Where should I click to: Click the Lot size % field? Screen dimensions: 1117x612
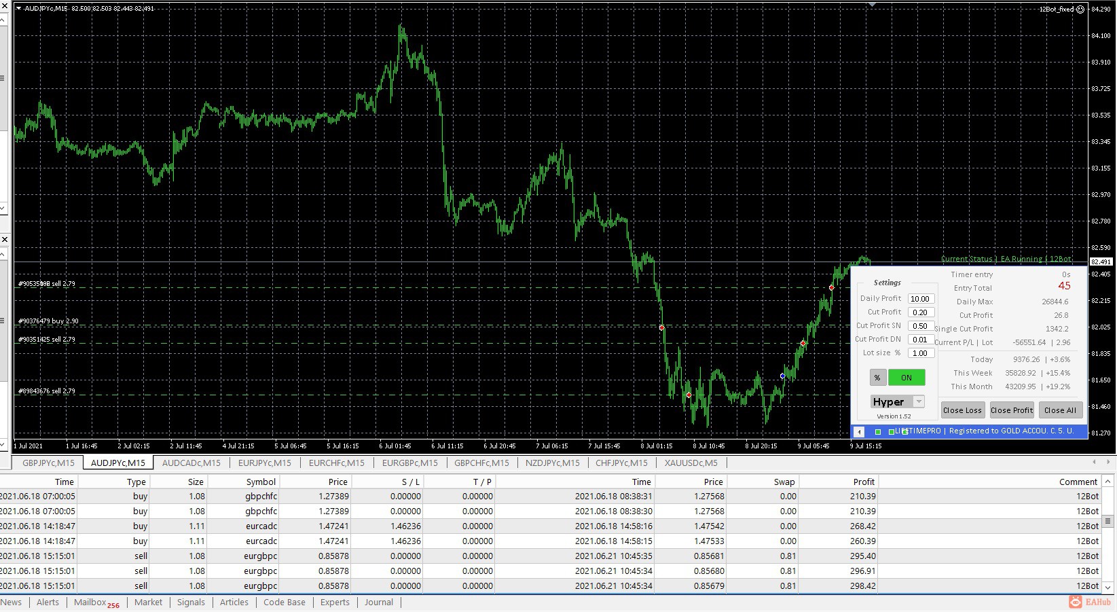tap(921, 353)
